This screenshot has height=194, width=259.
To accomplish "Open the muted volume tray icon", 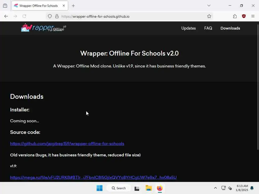I will 230,188.
